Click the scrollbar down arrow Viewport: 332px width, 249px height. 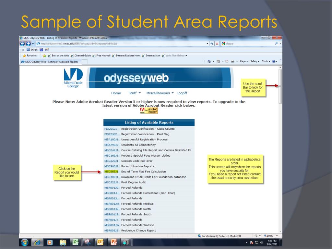click(280, 231)
